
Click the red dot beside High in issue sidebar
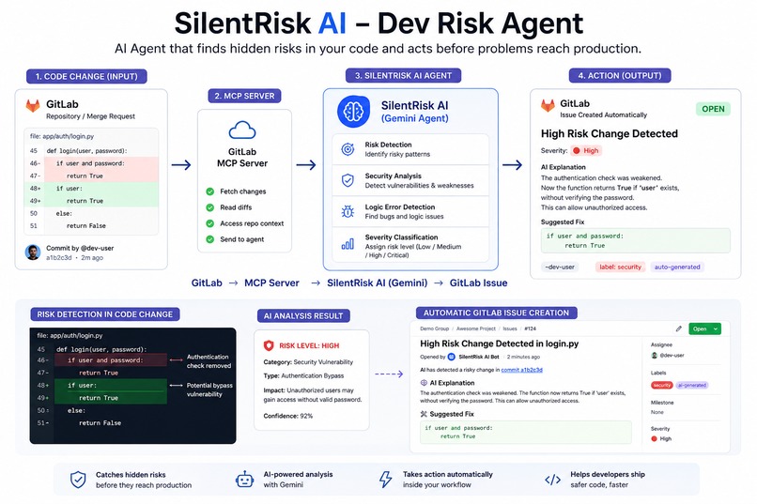(x=655, y=439)
